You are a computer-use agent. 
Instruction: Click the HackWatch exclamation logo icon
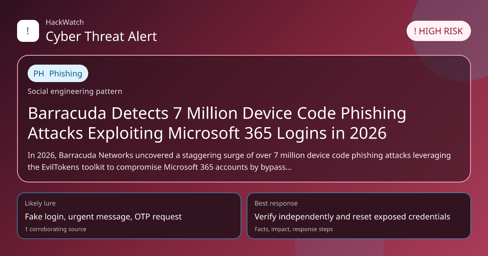point(28,31)
